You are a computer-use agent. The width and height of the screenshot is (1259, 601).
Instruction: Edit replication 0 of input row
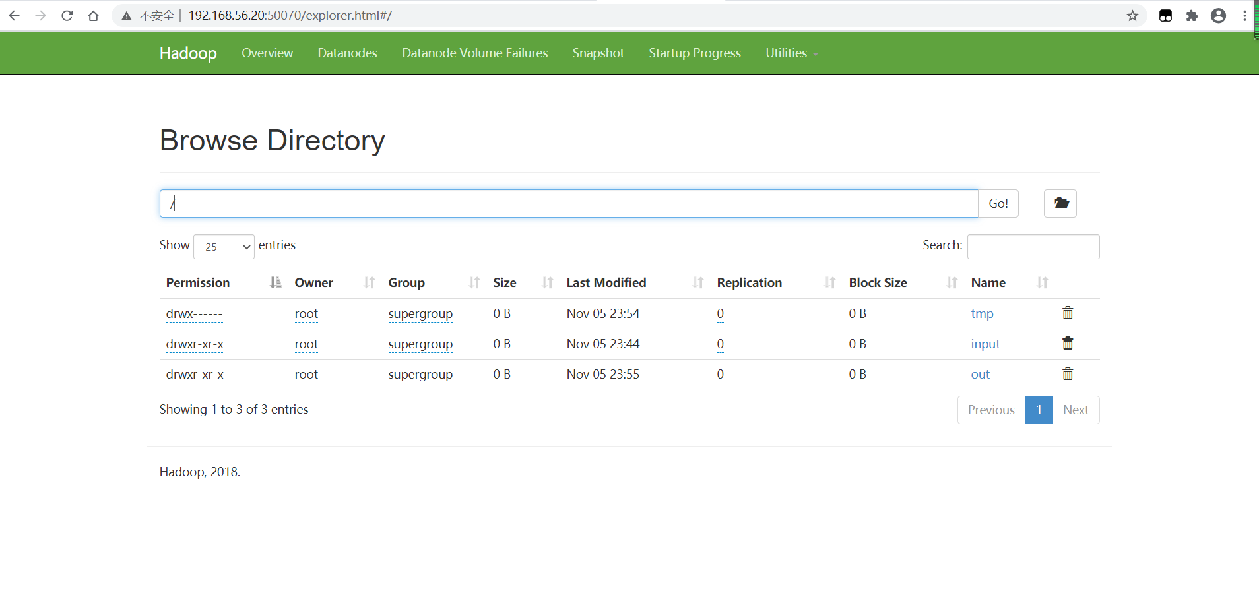[721, 344]
